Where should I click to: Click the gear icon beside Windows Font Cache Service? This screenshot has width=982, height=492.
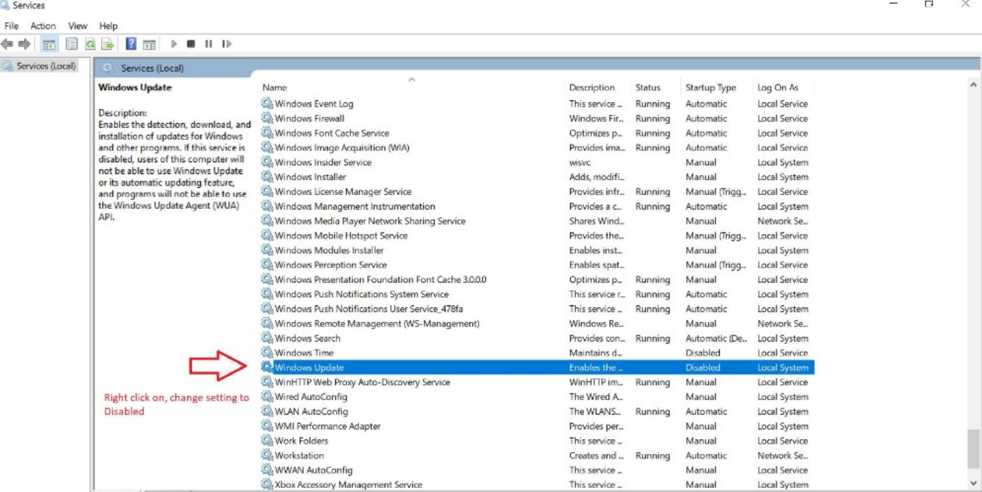266,133
